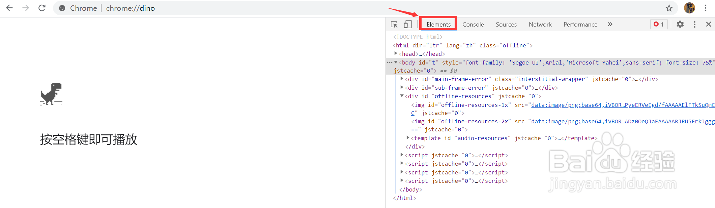
Task: Select the html dir="ltr" element line
Action: (463, 45)
